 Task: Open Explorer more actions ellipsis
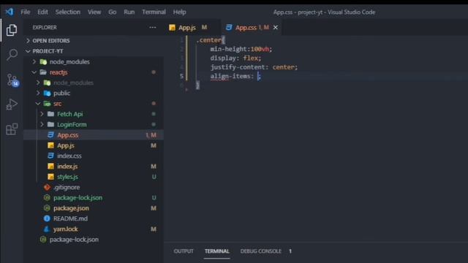[x=153, y=28]
